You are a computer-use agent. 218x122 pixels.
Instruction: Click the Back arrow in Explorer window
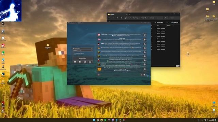[x=109, y=18]
